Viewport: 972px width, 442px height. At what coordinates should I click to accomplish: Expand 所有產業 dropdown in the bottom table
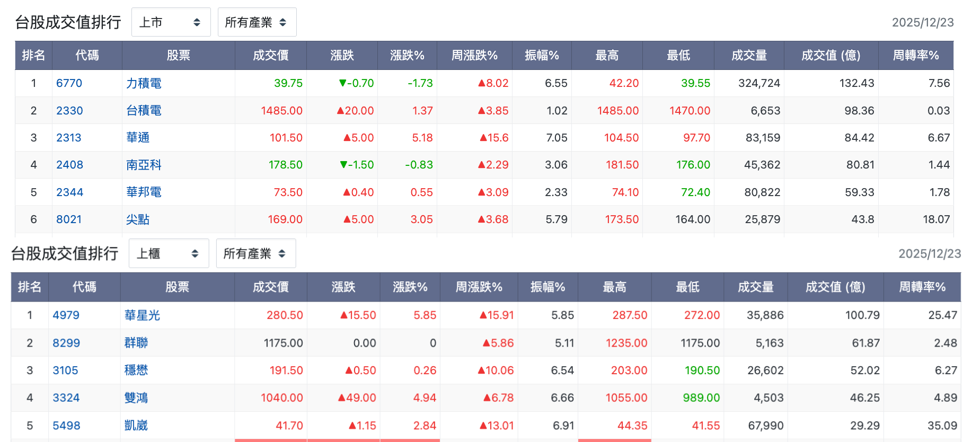pos(255,253)
